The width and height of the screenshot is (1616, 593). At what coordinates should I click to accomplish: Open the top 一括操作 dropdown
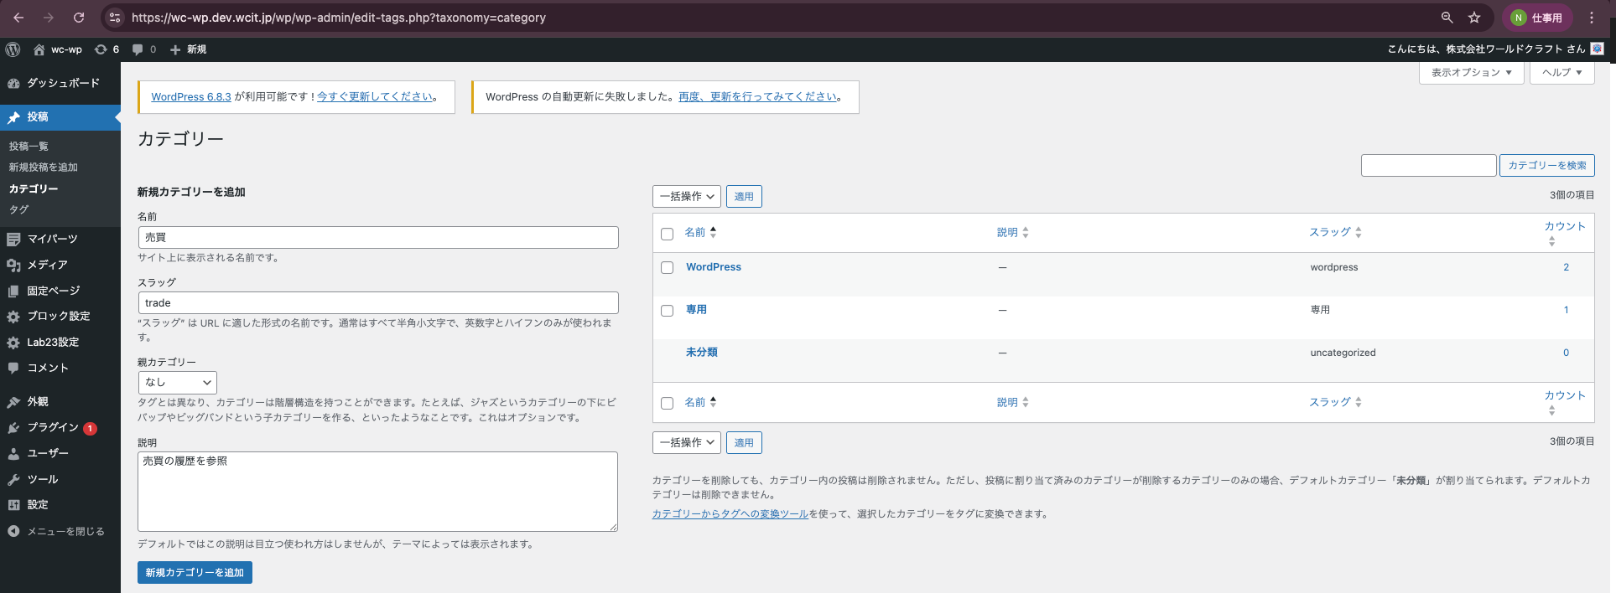tap(686, 197)
